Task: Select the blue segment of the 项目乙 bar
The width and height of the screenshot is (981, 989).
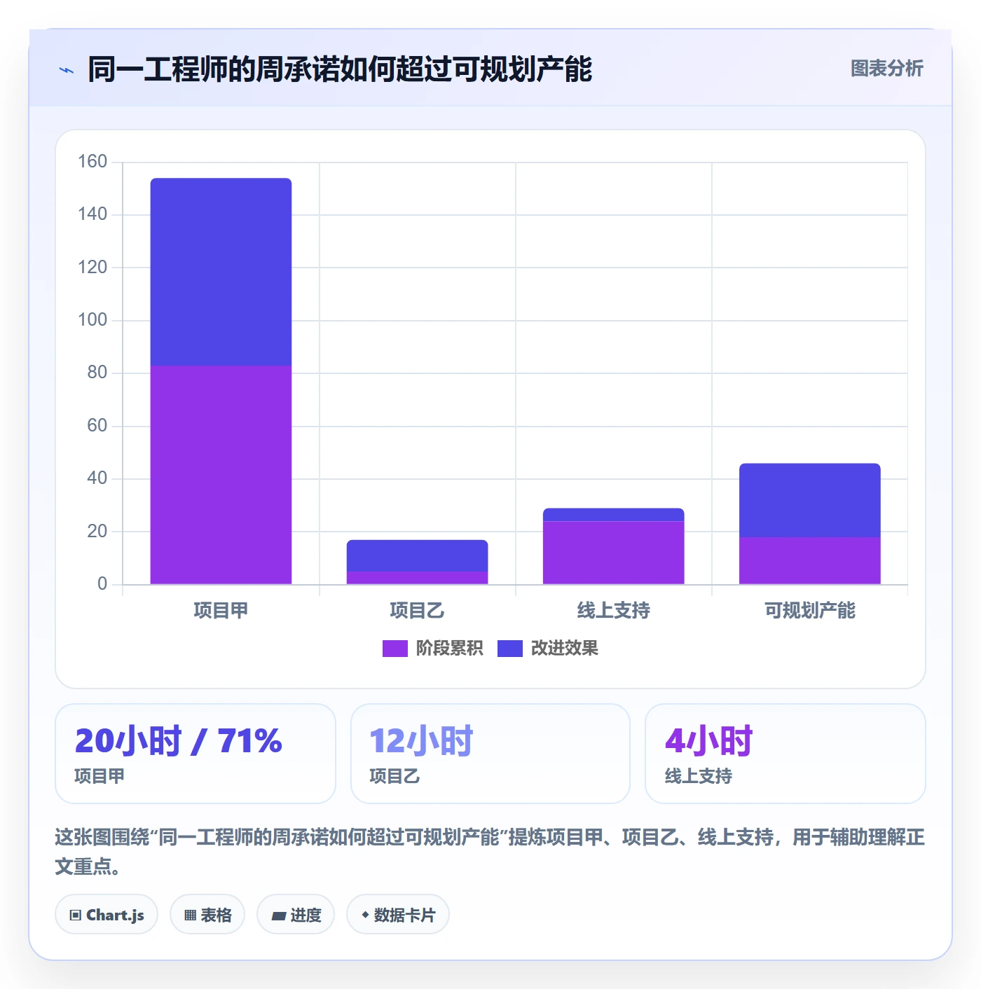Action: coord(417,555)
